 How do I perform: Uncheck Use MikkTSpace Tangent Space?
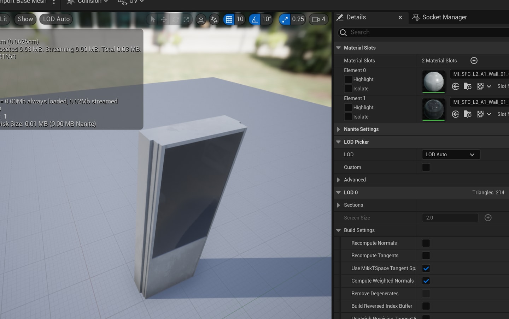[426, 269]
